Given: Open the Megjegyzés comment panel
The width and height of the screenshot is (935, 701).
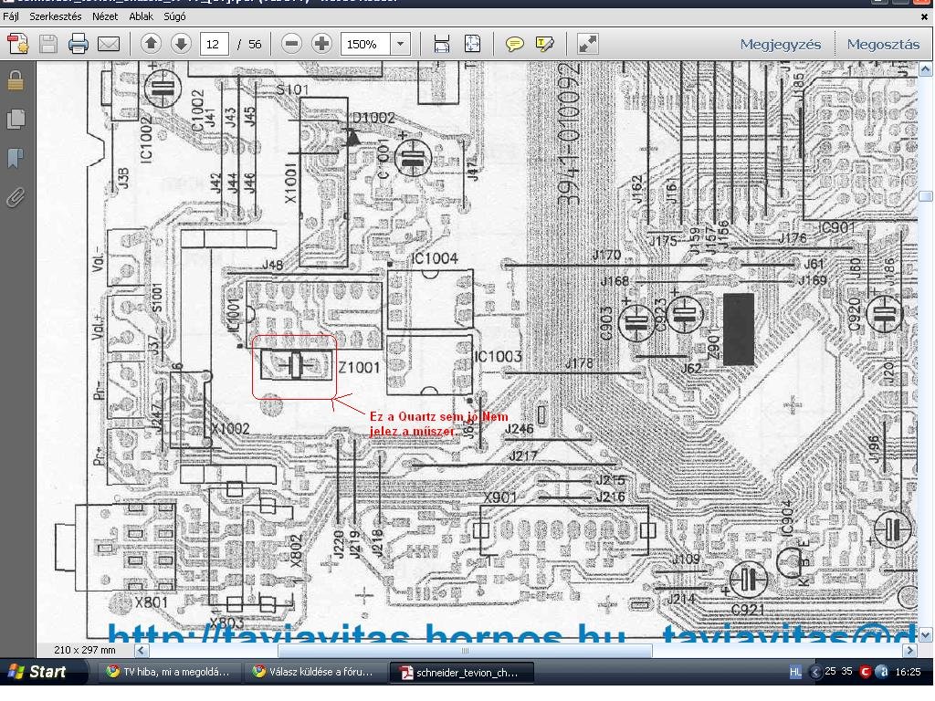Looking at the screenshot, I should click(780, 44).
